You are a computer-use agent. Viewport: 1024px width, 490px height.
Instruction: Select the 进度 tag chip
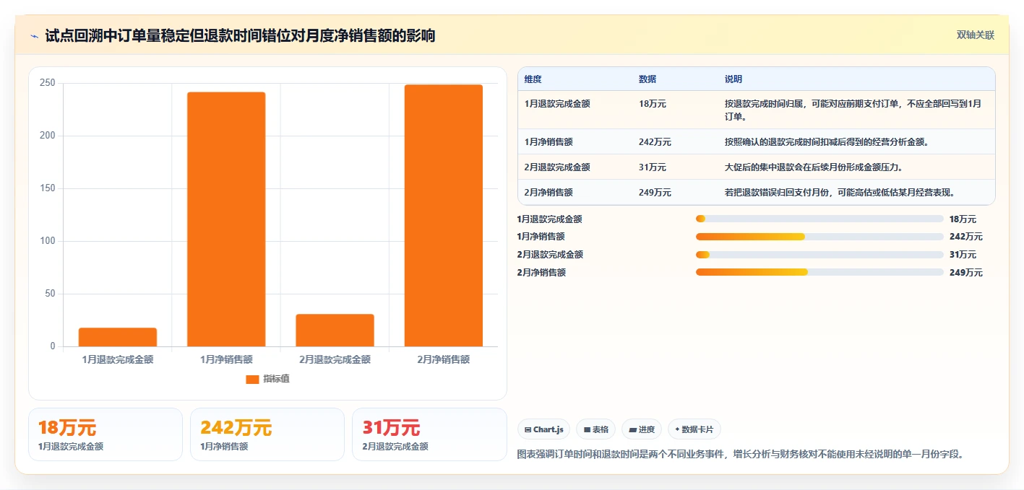(642, 429)
